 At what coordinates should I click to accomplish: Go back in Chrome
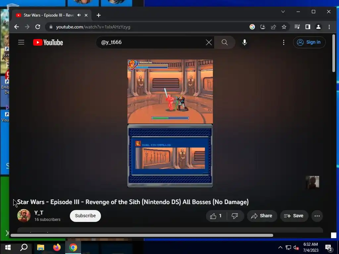pos(17,27)
